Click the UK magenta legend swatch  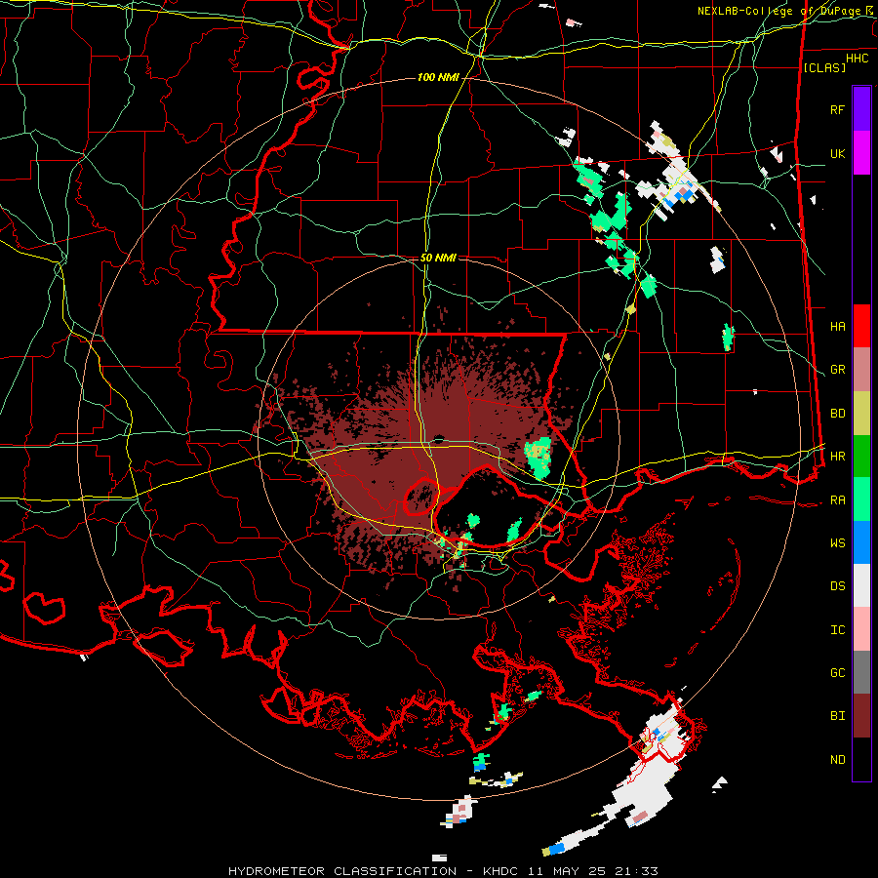pos(861,153)
